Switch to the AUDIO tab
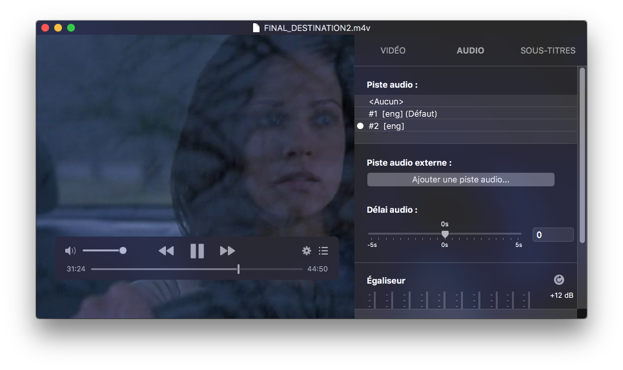 coord(471,50)
